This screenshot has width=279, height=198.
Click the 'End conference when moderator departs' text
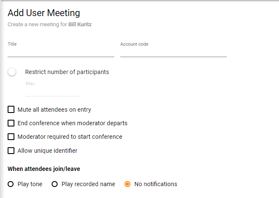click(72, 124)
